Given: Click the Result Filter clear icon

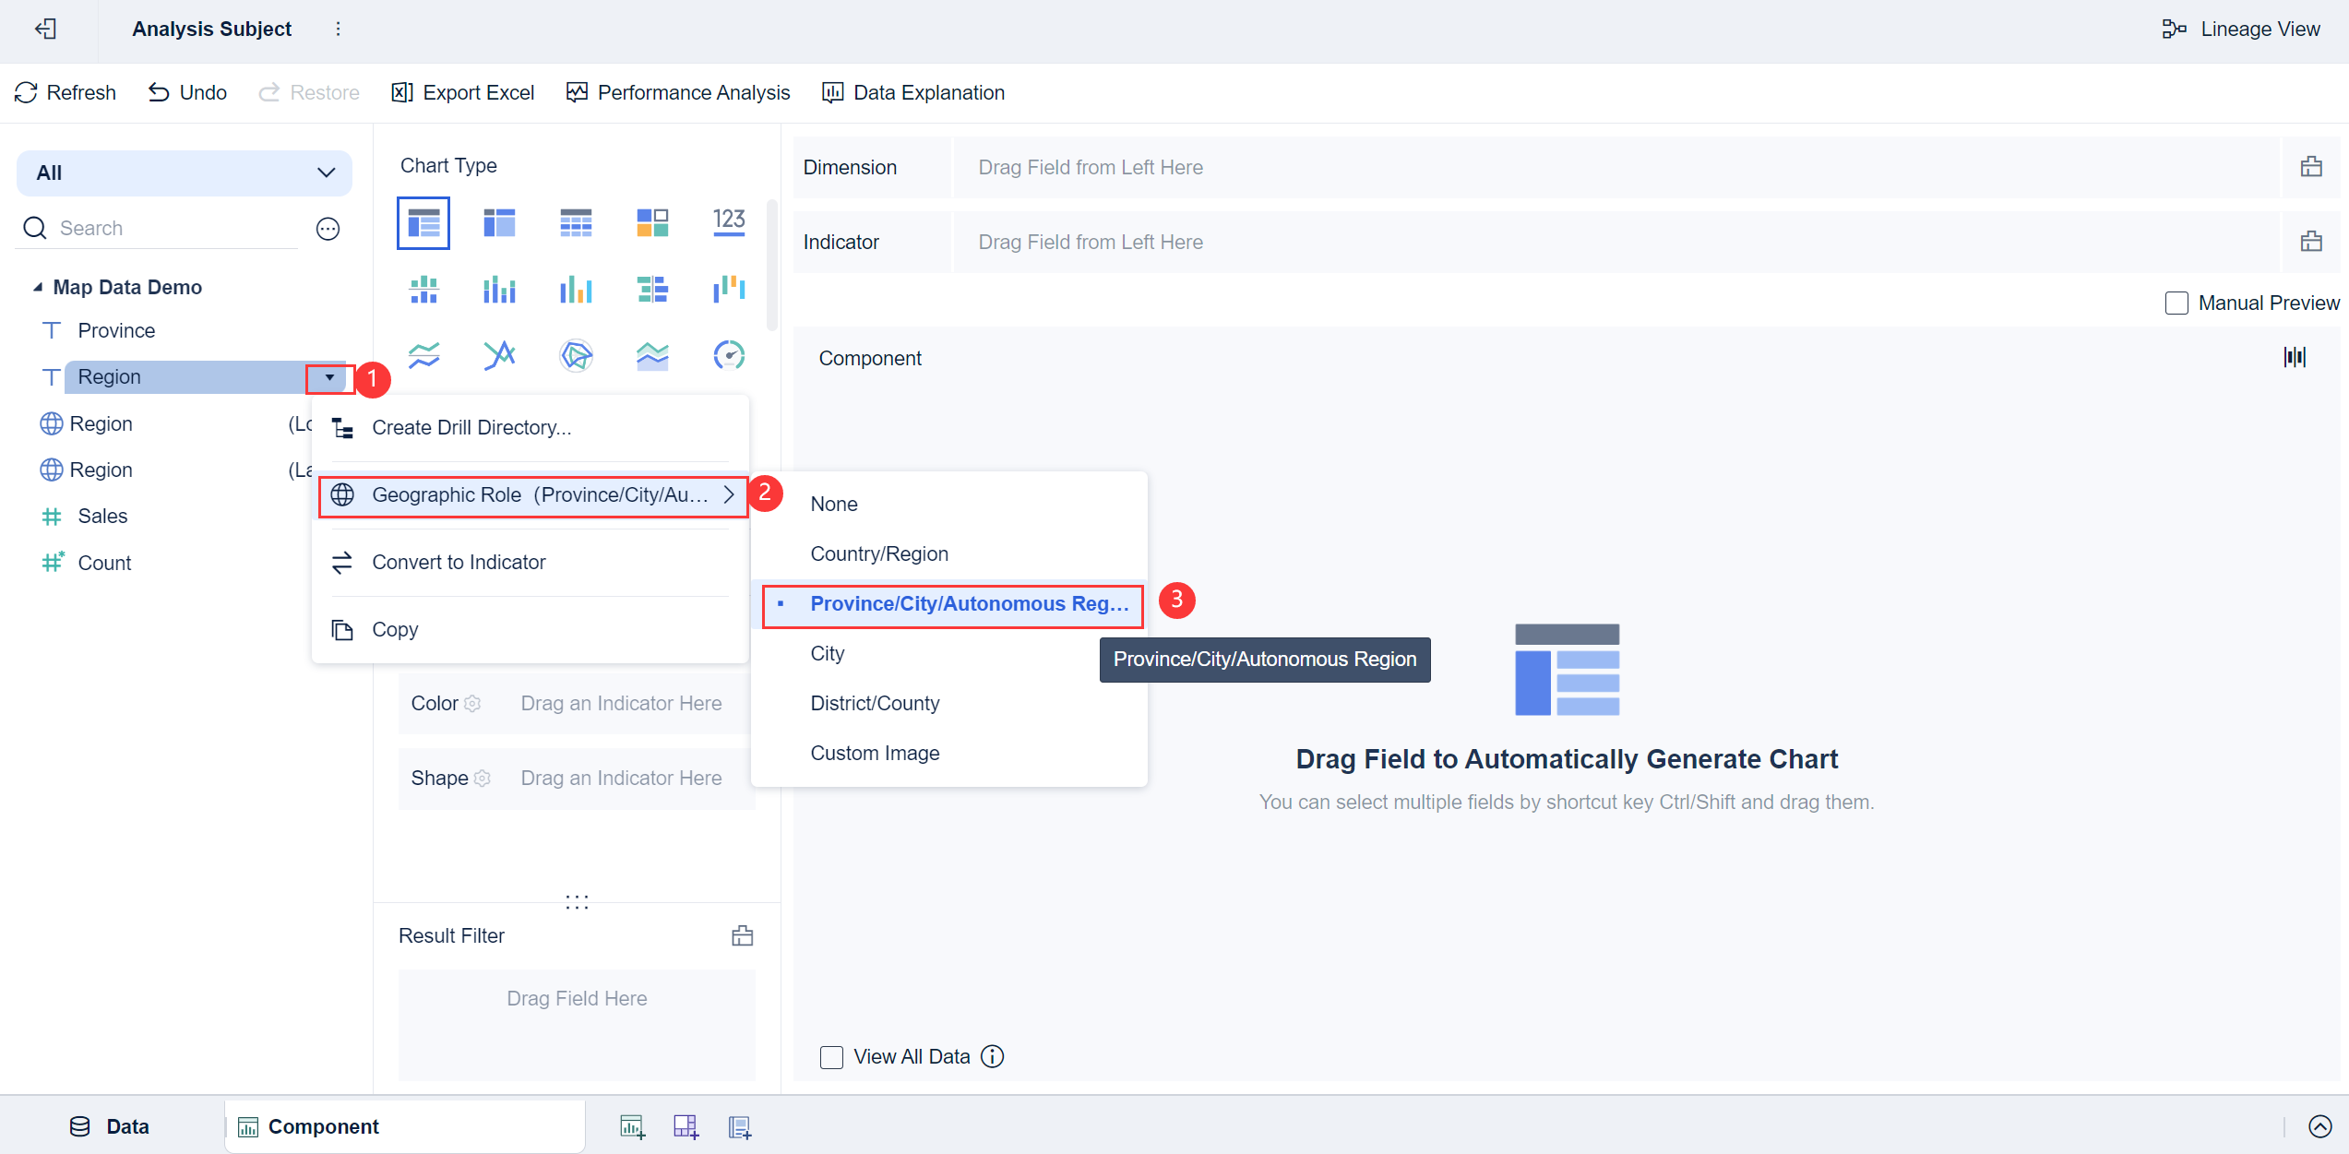Looking at the screenshot, I should [x=743, y=935].
